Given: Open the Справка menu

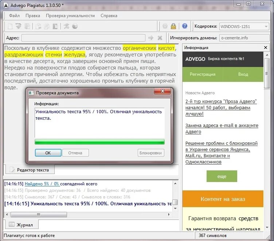Looking at the screenshot, I should [x=109, y=16].
